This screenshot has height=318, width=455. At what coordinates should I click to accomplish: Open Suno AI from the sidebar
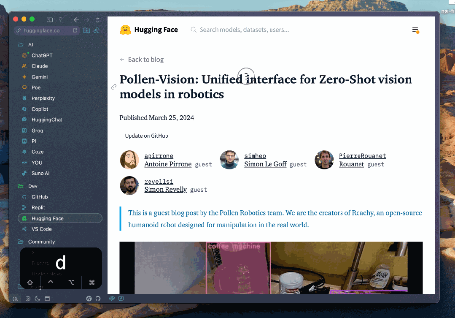[x=40, y=173]
